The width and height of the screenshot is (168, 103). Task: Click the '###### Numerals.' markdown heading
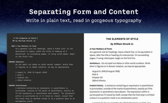[17, 62]
